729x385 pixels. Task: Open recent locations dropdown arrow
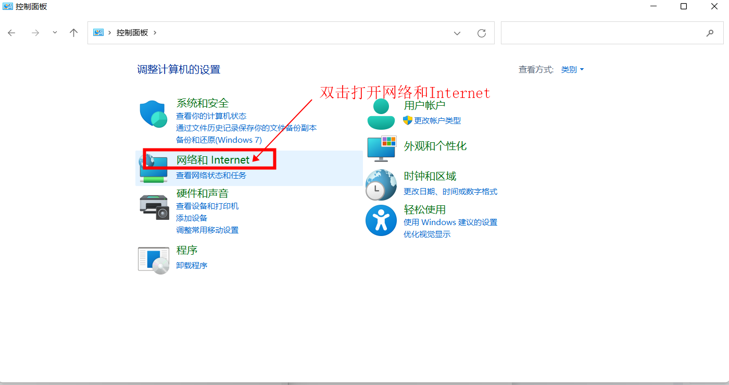55,33
